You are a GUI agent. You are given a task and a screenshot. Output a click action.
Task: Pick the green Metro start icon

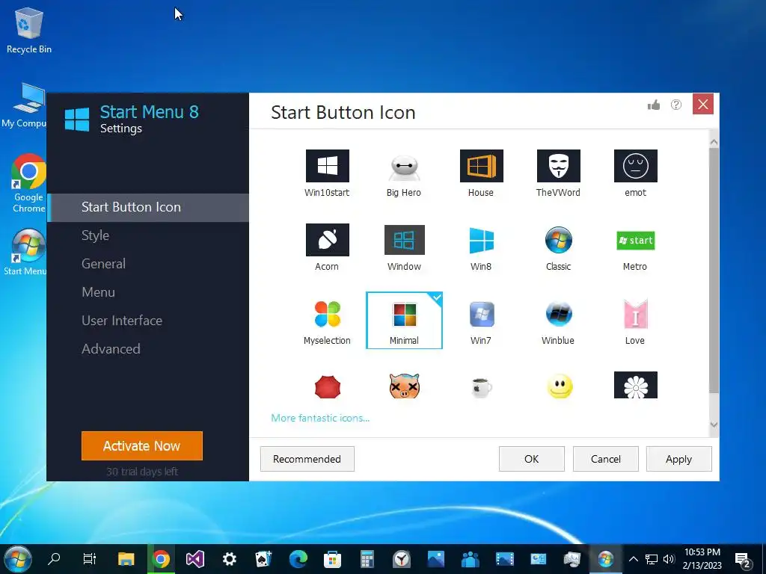click(x=636, y=240)
